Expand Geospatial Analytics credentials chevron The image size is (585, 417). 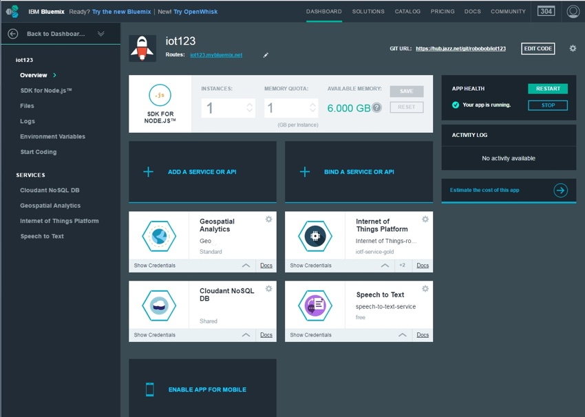[x=246, y=266]
